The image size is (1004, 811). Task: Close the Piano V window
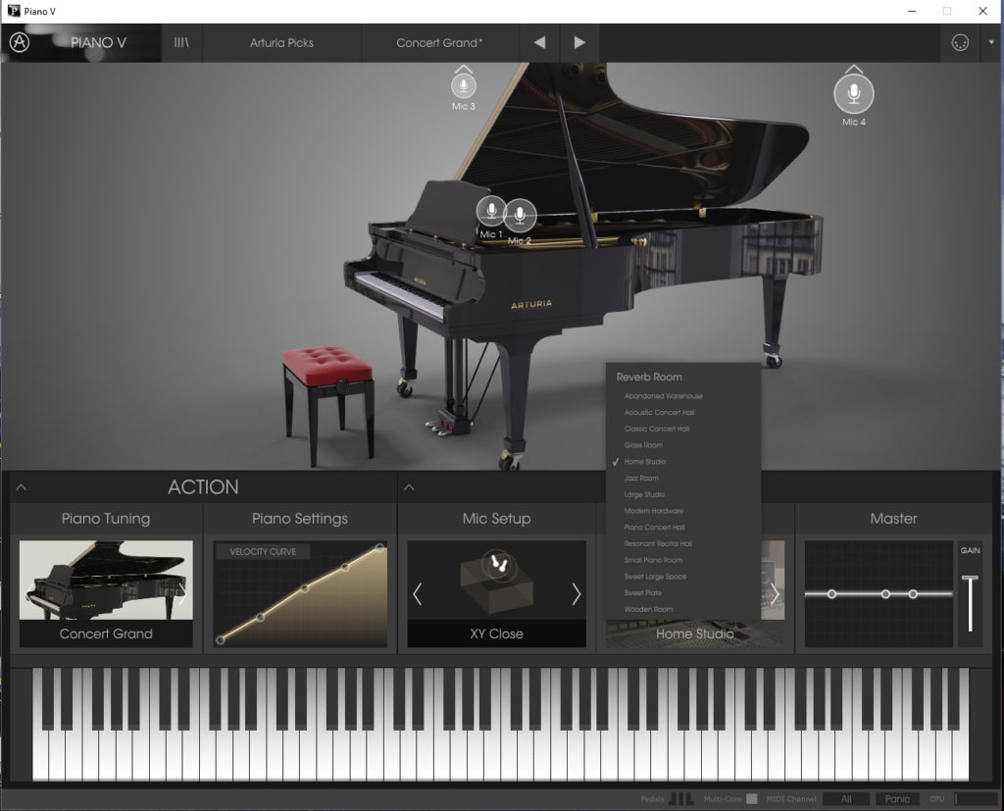click(x=982, y=11)
